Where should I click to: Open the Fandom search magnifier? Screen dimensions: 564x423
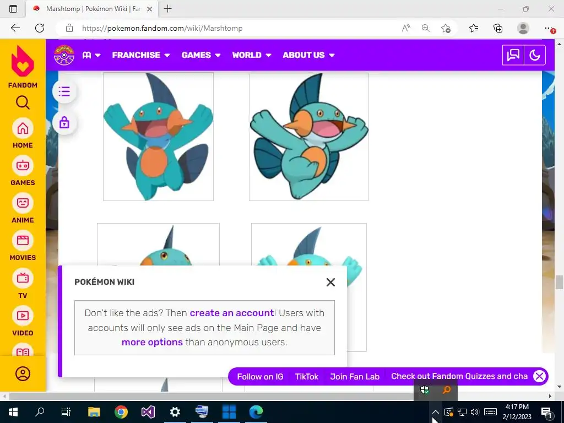[x=23, y=102]
